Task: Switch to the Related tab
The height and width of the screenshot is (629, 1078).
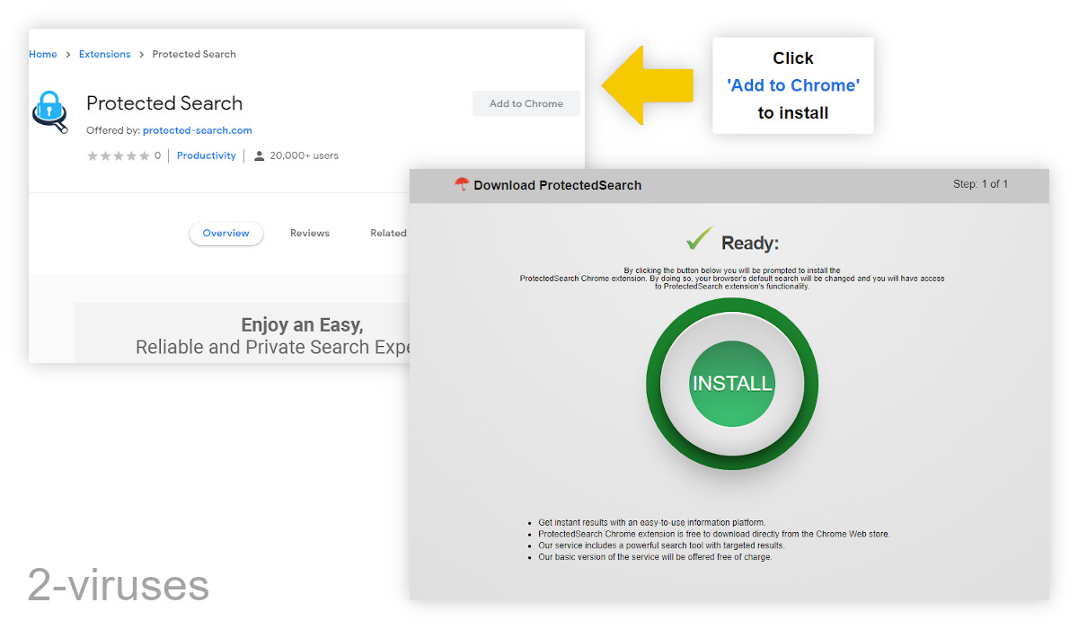Action: point(388,233)
